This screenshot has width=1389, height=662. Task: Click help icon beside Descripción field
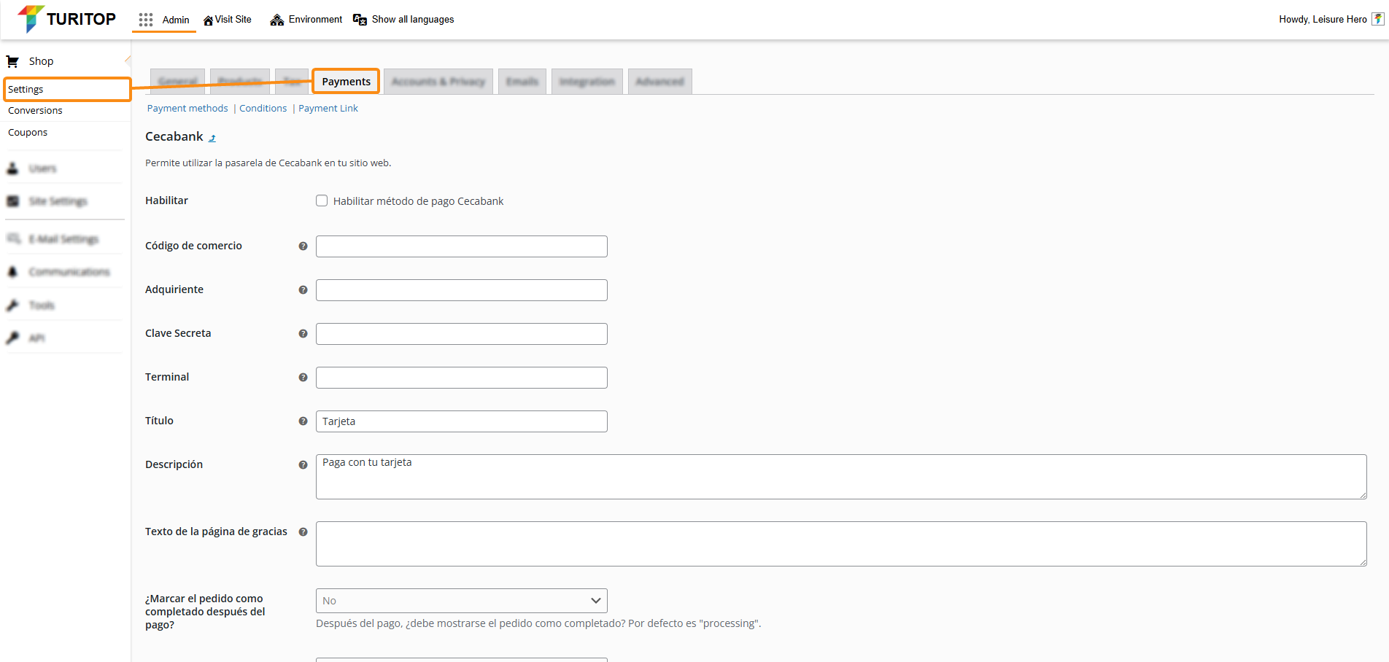pyautogui.click(x=303, y=465)
